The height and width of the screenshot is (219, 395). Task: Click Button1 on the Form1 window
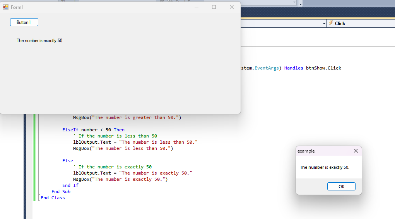point(24,22)
